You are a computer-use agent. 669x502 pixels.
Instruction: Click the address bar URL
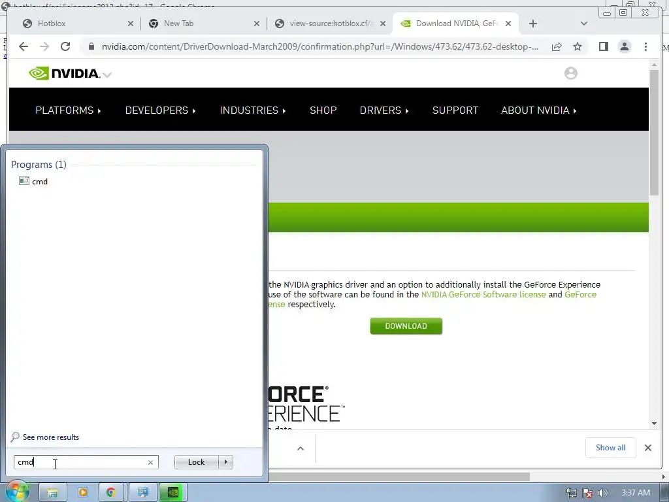(x=320, y=46)
